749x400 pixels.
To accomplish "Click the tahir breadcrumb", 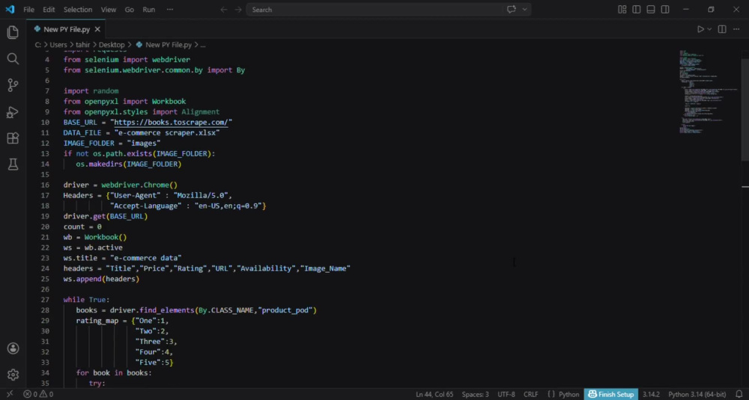I will click(x=82, y=45).
